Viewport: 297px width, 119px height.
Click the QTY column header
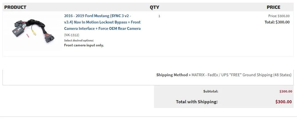[x=154, y=7]
